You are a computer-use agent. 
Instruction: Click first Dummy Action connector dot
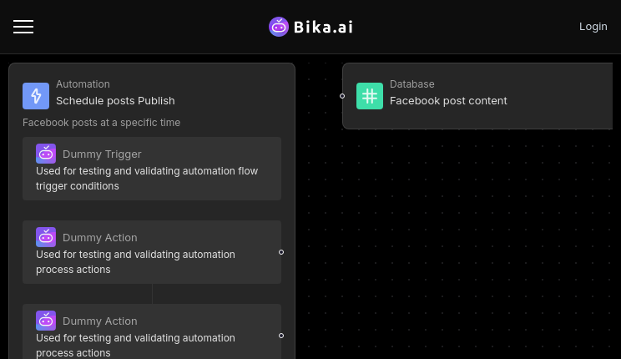click(x=281, y=252)
